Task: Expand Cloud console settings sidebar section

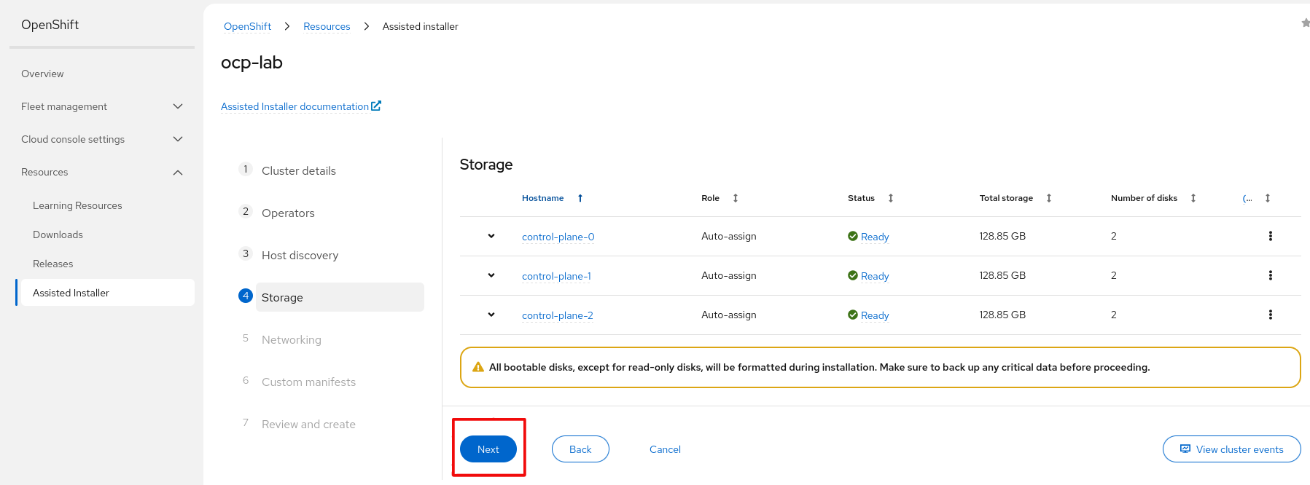Action: [x=102, y=139]
